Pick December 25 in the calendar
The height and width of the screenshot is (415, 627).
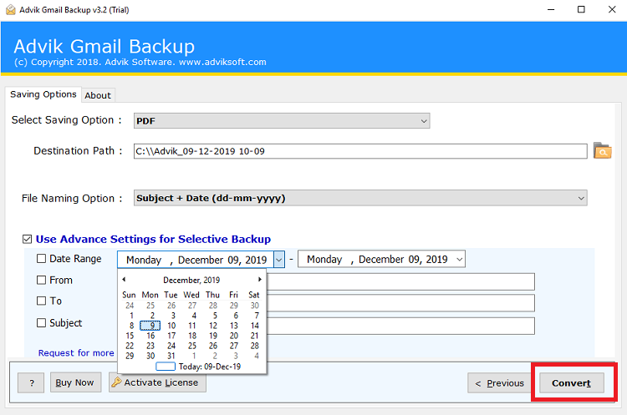tap(192, 346)
